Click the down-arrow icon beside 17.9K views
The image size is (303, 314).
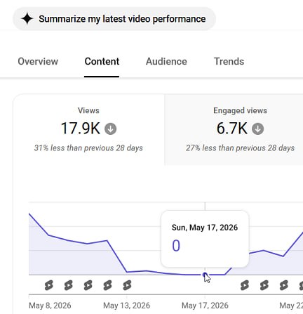(x=110, y=129)
